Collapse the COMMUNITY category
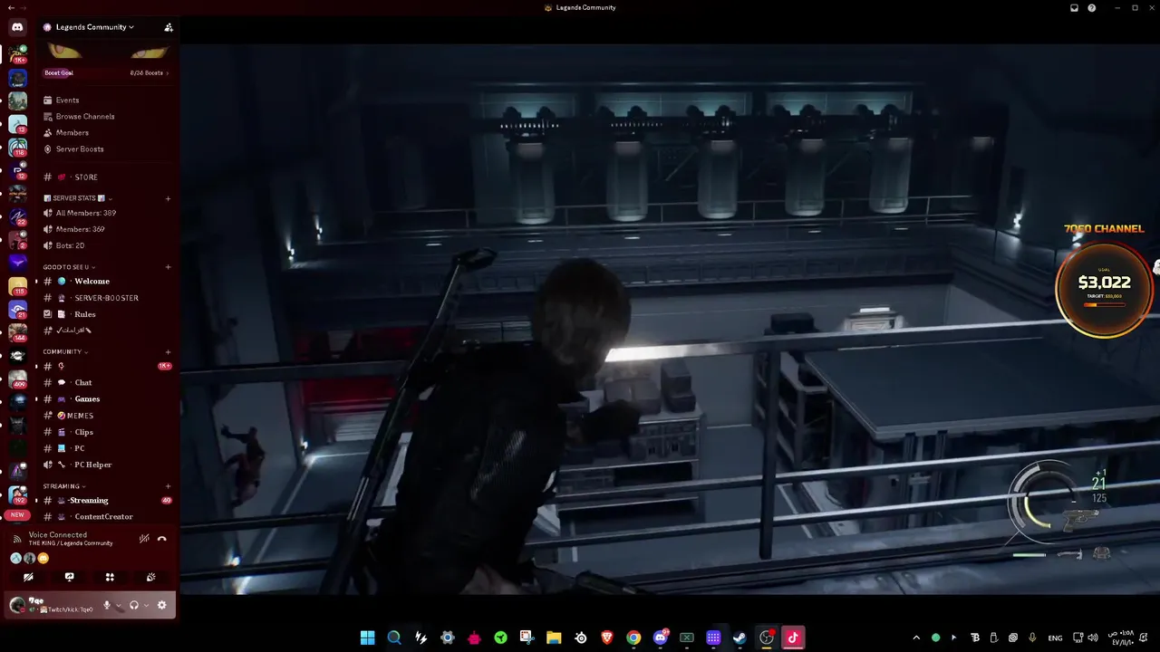1160x652 pixels. click(65, 351)
